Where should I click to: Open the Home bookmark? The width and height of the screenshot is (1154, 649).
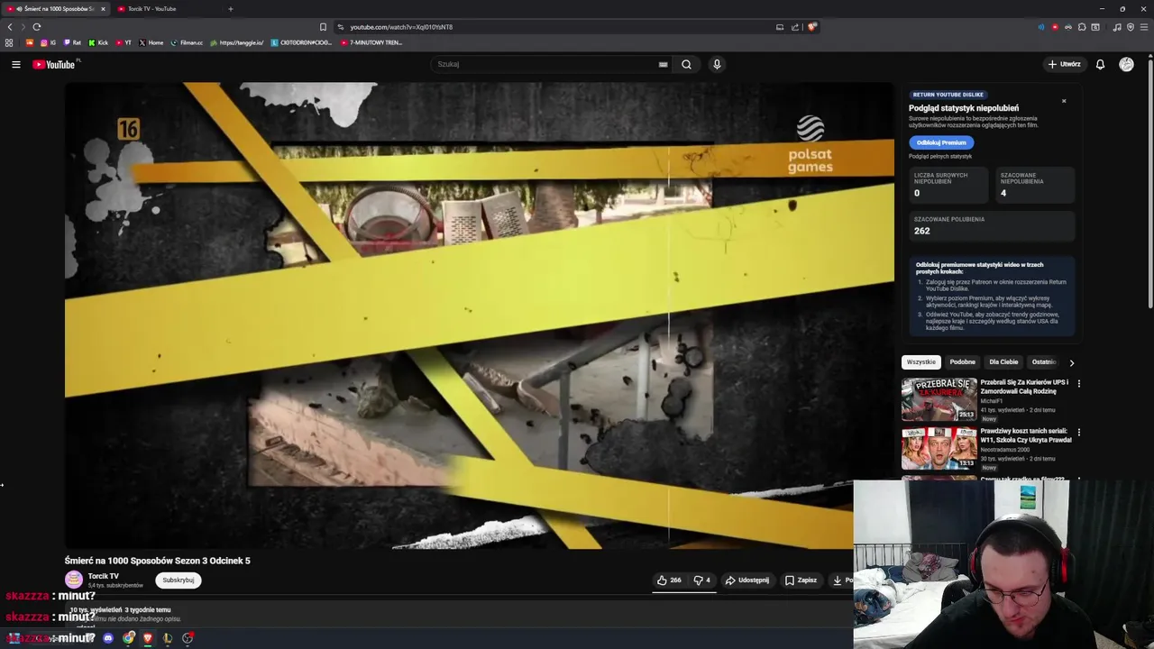[x=151, y=42]
